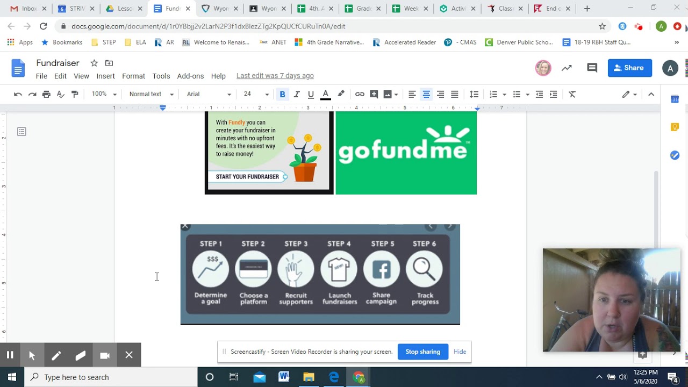
Task: Click the gofundme logo image
Action: pyautogui.click(x=406, y=153)
